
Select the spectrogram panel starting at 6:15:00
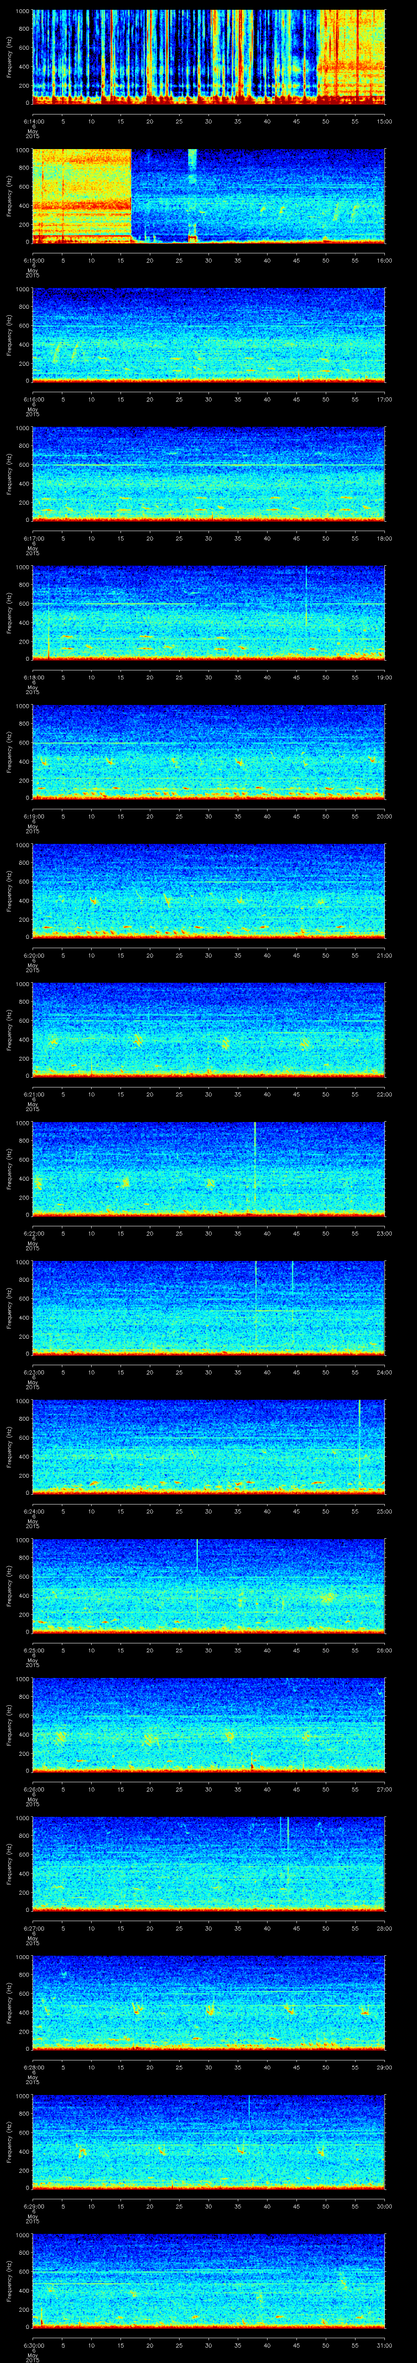point(209,195)
